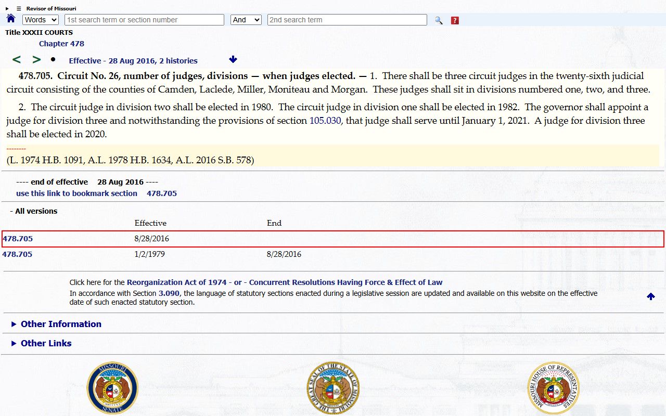Image resolution: width=666 pixels, height=416 pixels.
Task: Expand the triangle beside Revisor of Missouri
Action: [x=7, y=9]
